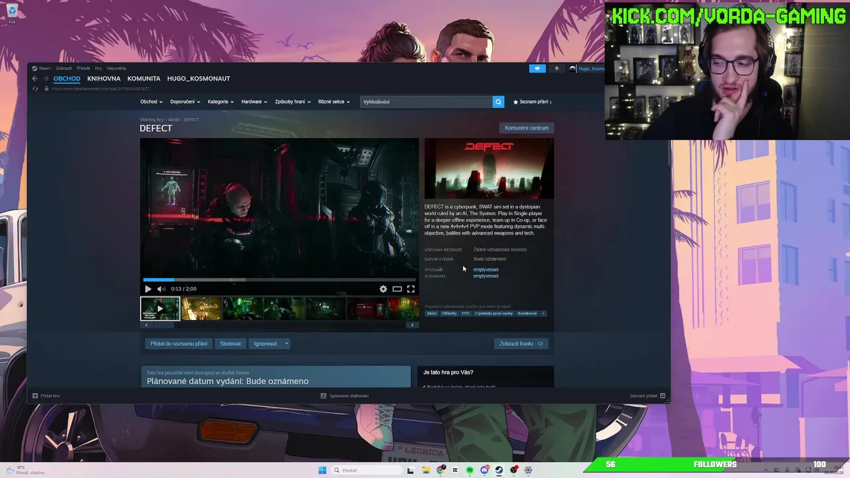The width and height of the screenshot is (850, 478).
Task: Expand the Ignorovat dropdown arrow
Action: (286, 343)
